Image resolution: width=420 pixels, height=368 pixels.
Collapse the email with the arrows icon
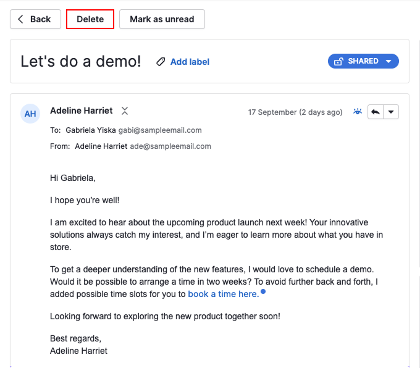click(125, 111)
